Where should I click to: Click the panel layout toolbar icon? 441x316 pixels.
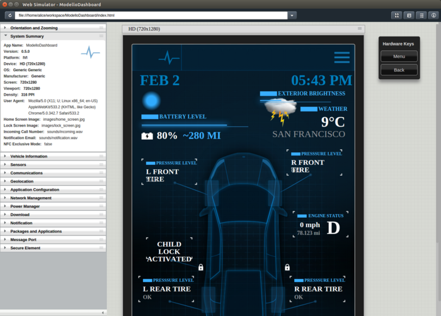point(409,16)
